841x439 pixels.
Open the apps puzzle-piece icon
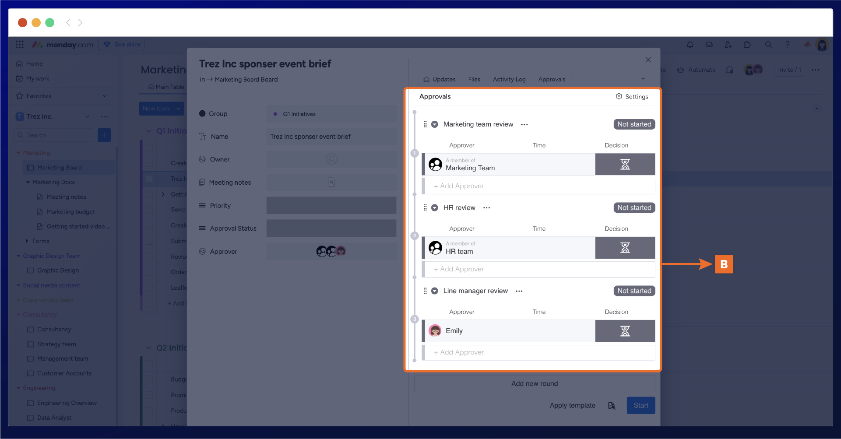(747, 45)
